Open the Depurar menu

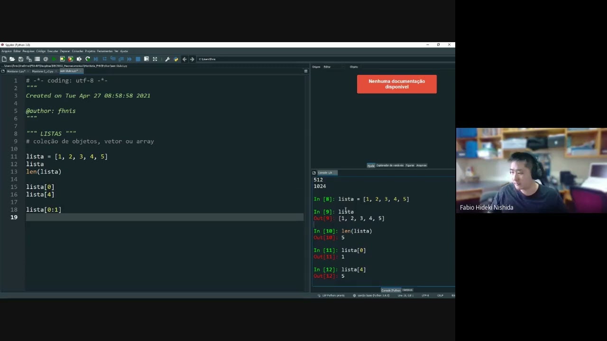coord(65,51)
